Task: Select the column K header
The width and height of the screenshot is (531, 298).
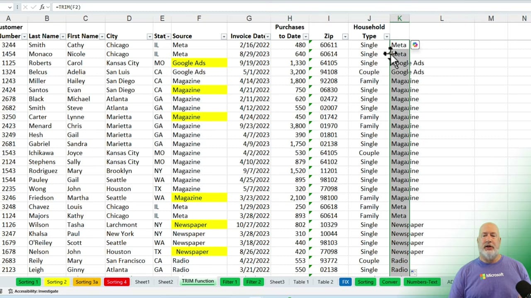Action: click(x=399, y=18)
